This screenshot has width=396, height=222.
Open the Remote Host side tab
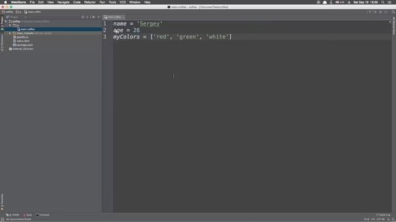(x=394, y=26)
